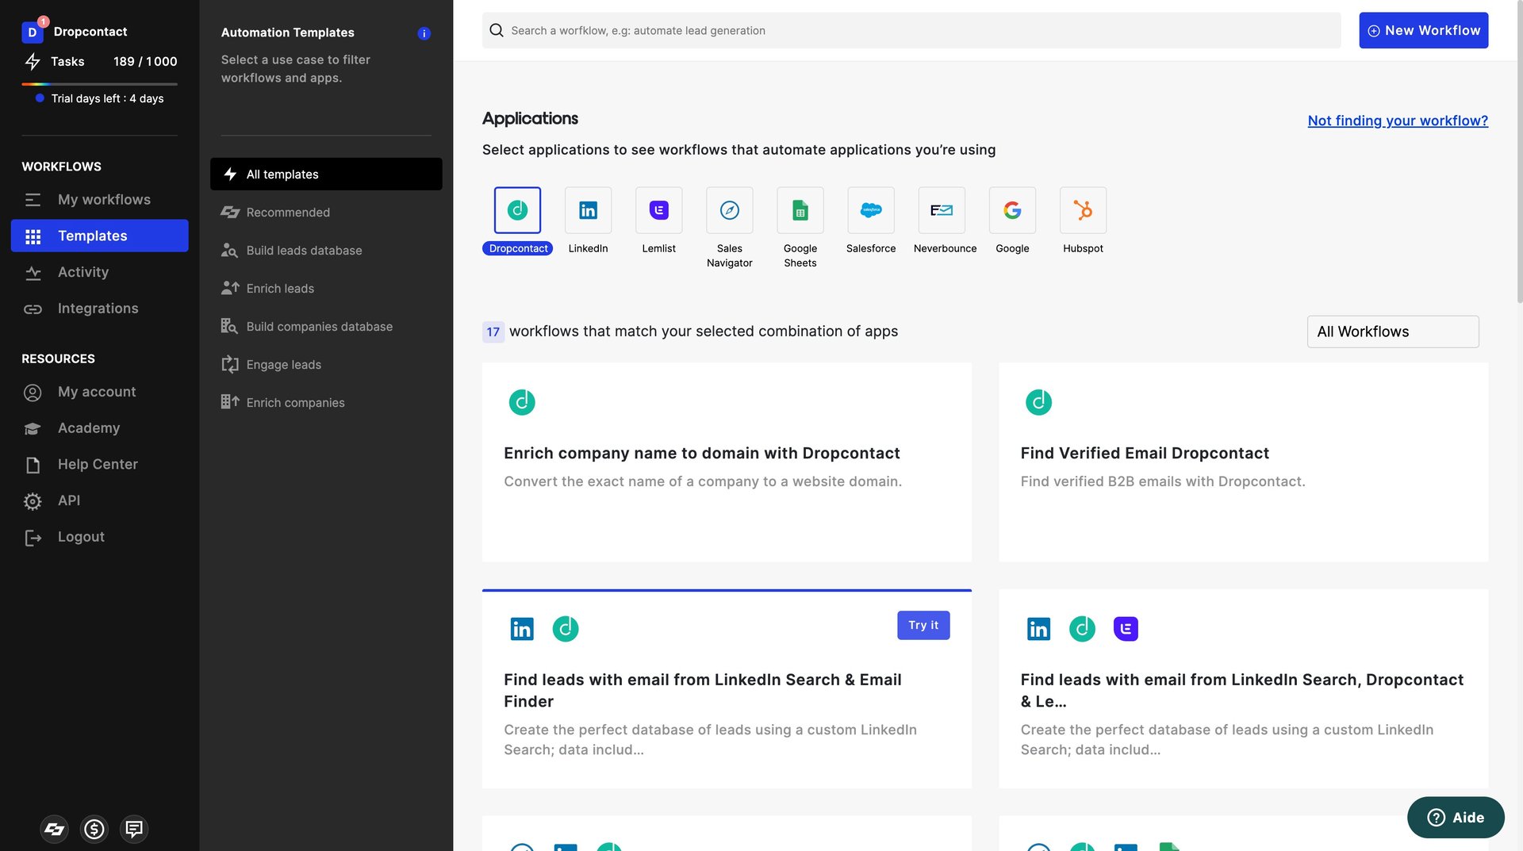Image resolution: width=1523 pixels, height=851 pixels.
Task: Click the Lemlist logo on the LinkedIn Search card
Action: 1126,629
